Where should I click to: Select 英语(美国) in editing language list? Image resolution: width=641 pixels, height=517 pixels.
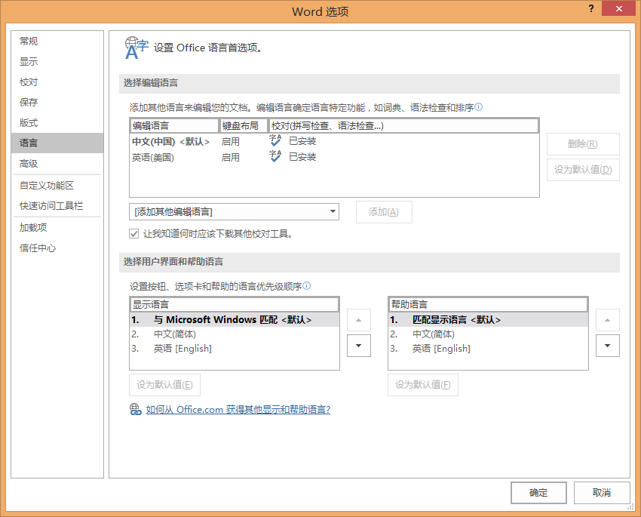click(x=153, y=157)
